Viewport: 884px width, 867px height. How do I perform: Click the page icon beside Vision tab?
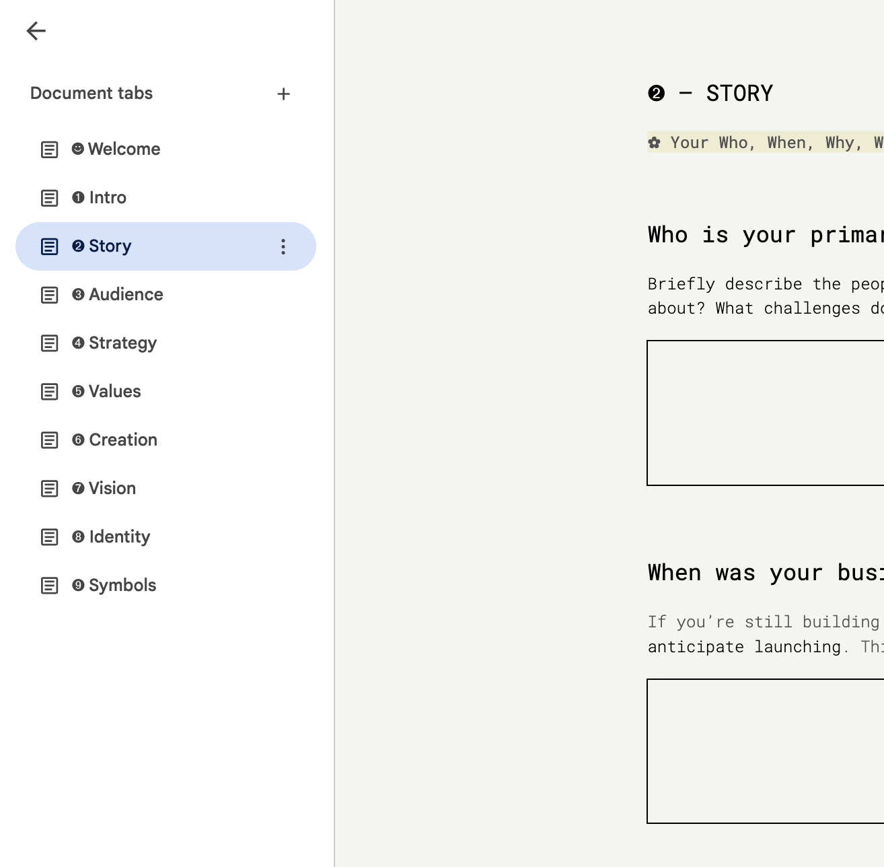point(49,489)
